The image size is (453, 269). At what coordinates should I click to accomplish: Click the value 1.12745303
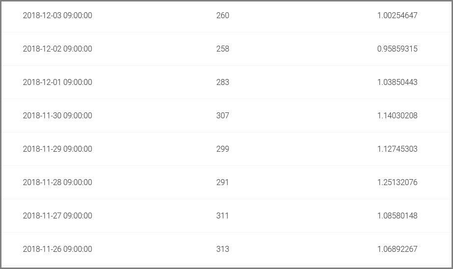click(397, 149)
